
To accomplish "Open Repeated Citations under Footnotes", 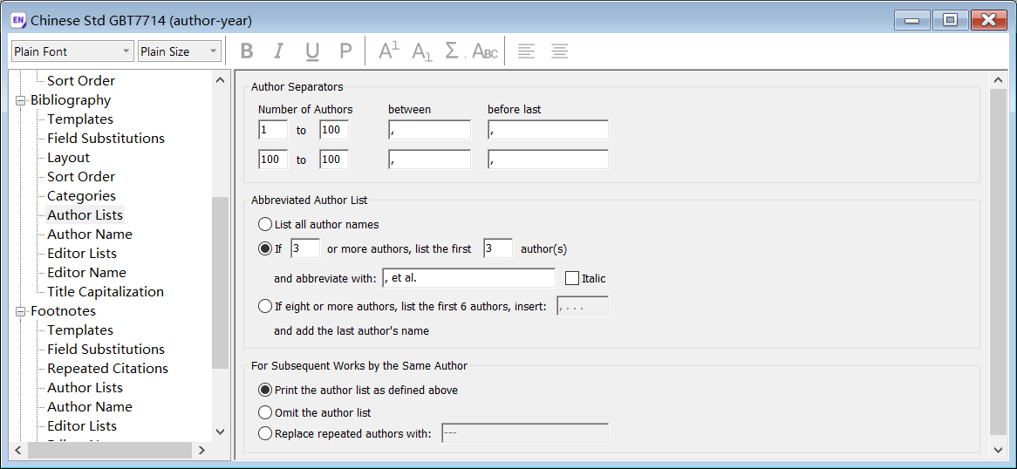I will click(107, 369).
